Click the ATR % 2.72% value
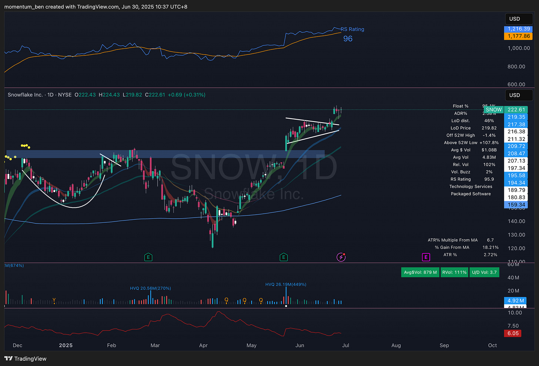 [x=490, y=255]
